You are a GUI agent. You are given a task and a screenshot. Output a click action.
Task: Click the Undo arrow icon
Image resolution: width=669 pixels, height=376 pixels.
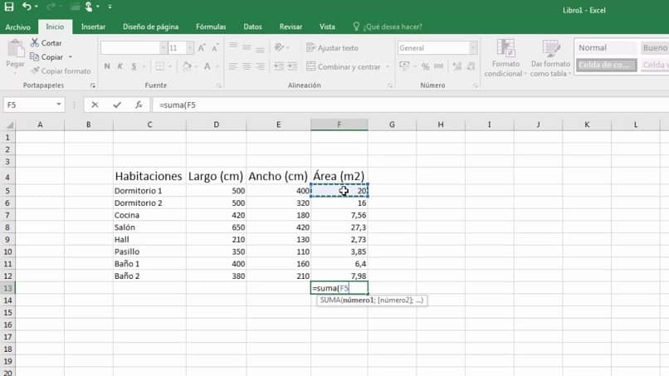[27, 7]
